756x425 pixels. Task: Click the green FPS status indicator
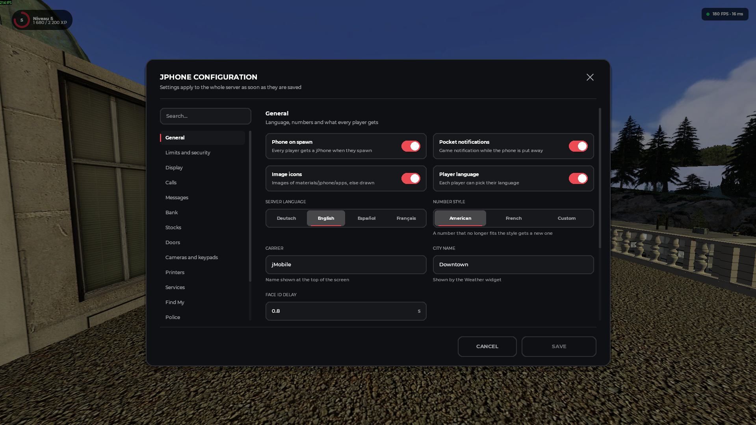(x=708, y=14)
